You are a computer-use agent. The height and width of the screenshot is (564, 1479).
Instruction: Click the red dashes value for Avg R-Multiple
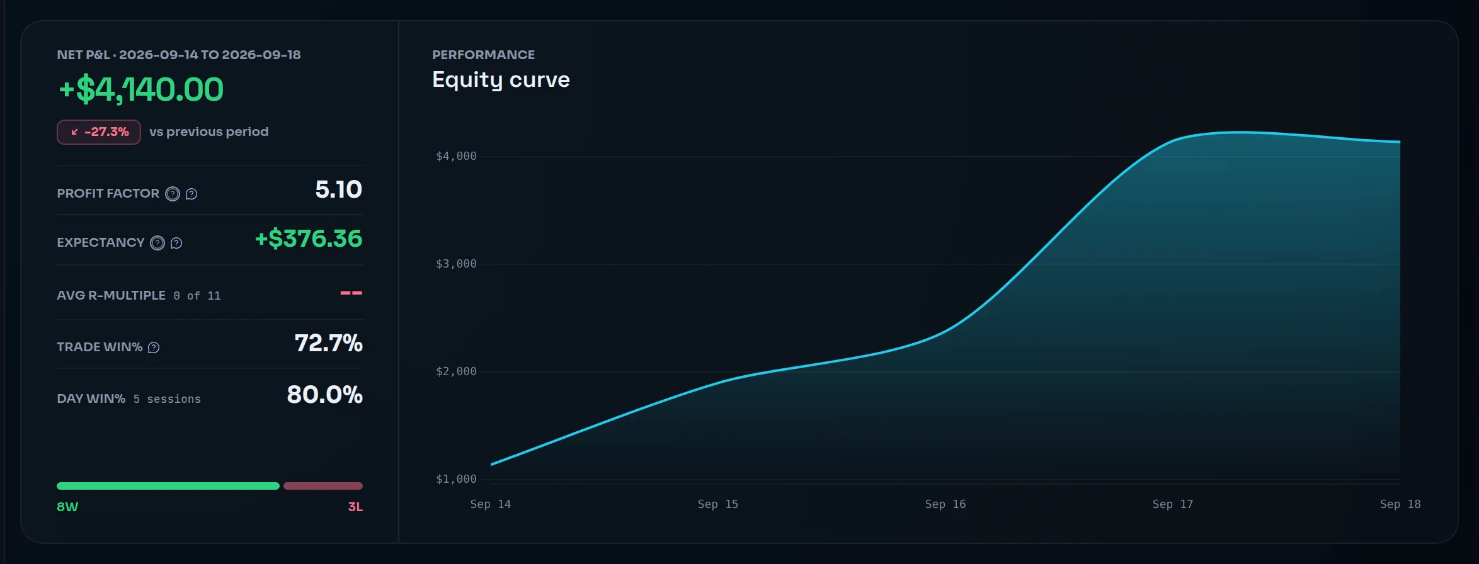click(351, 293)
